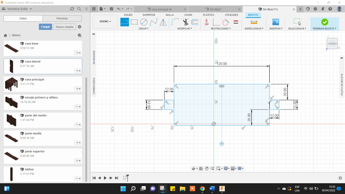Apply the Perpendicular constraint icon
The width and height of the screenshot is (345, 194).
216,22
